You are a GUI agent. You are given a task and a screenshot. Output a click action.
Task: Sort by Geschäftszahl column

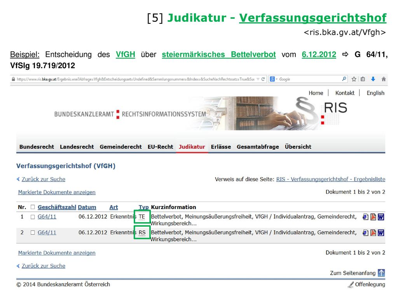point(57,207)
